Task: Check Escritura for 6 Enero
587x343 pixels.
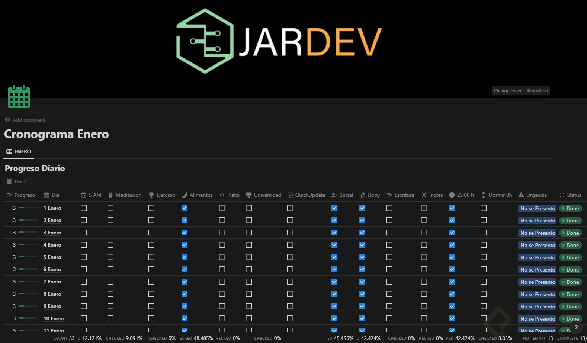Action: 389,269
